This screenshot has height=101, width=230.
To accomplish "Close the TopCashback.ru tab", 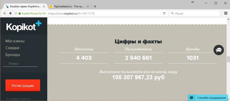I will pos(88,6).
